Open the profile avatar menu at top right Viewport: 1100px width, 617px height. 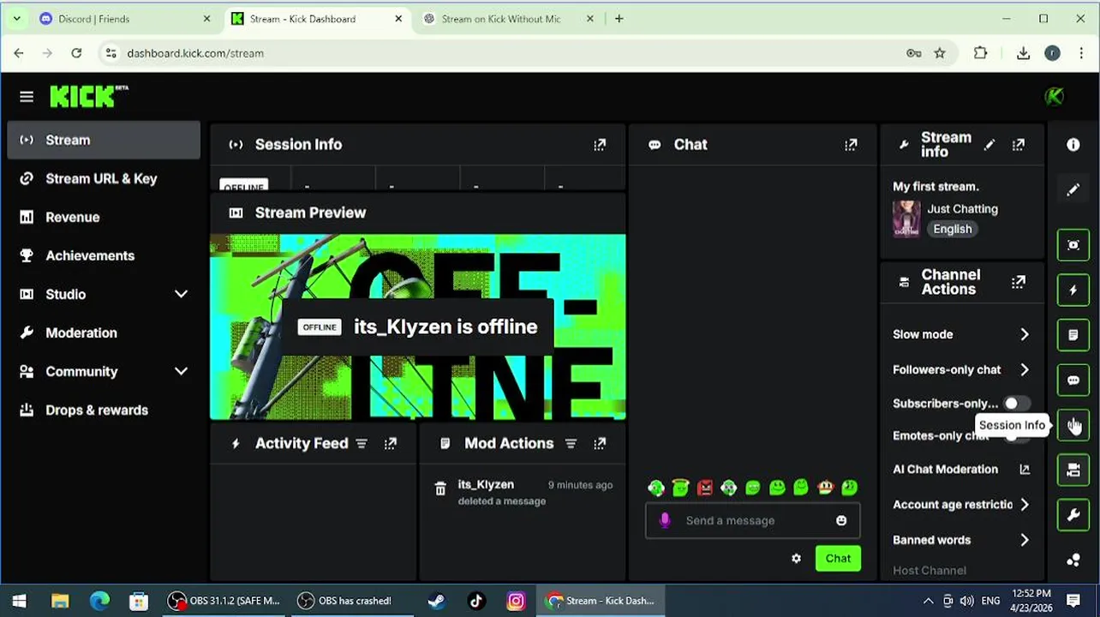[1054, 97]
